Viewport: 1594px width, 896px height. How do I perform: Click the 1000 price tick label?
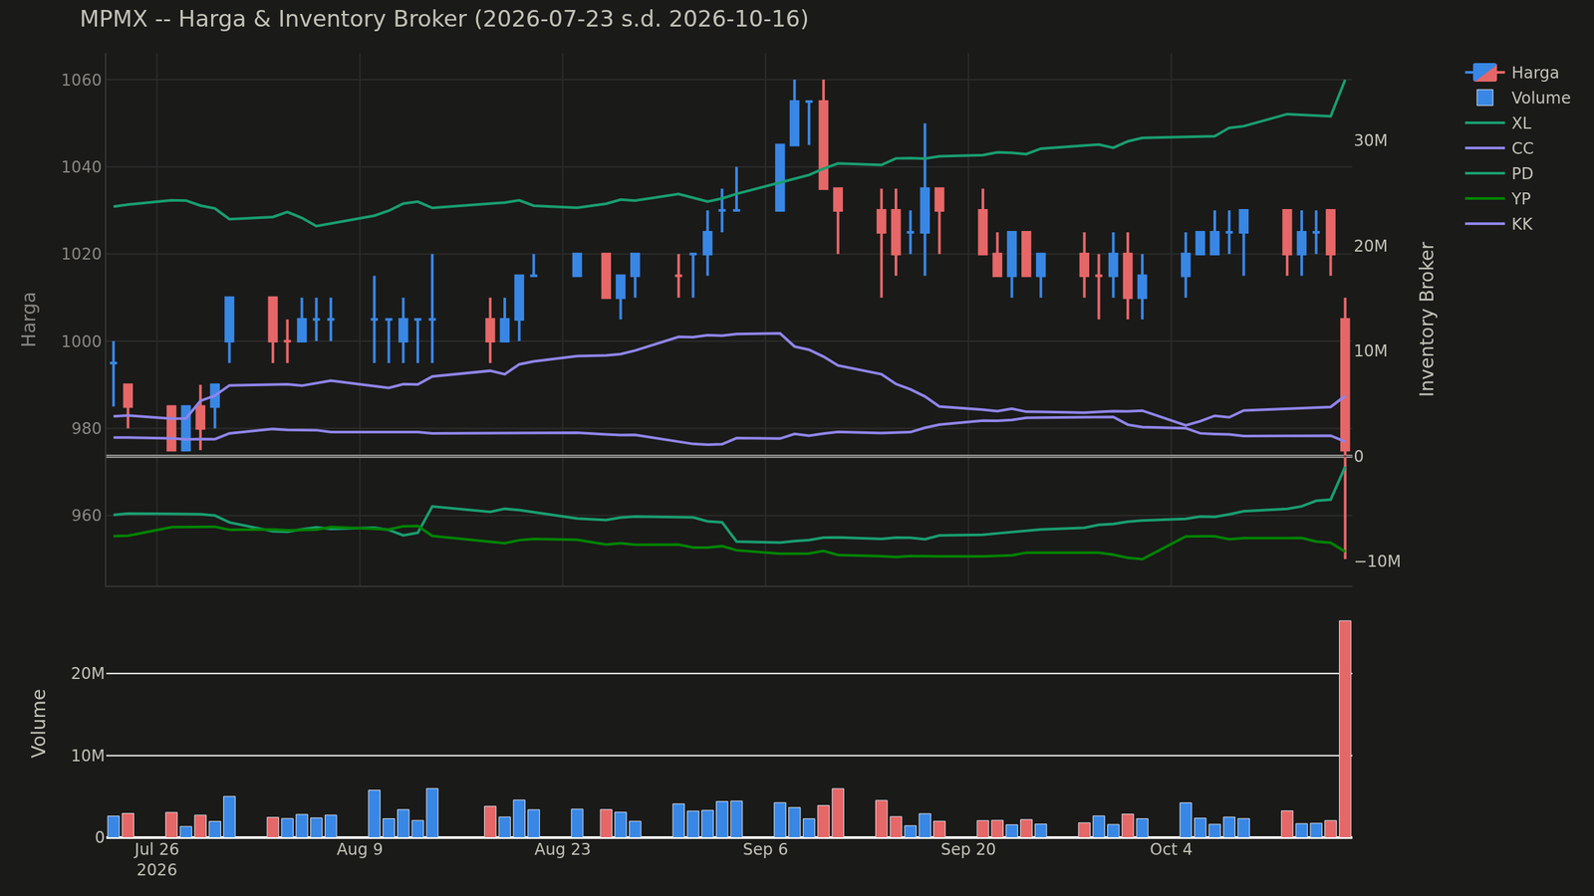point(83,341)
